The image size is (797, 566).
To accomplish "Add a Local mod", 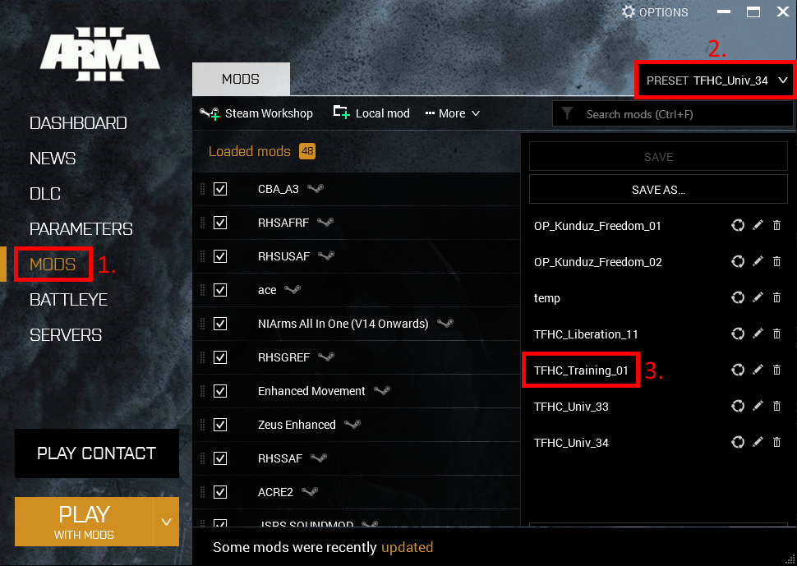I will tap(371, 113).
